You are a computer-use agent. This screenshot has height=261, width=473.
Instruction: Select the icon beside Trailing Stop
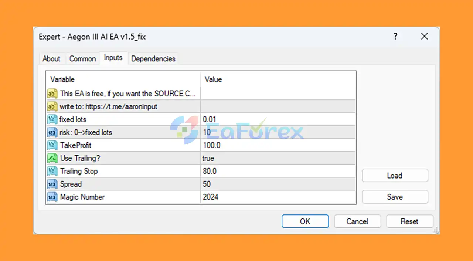pyautogui.click(x=52, y=171)
